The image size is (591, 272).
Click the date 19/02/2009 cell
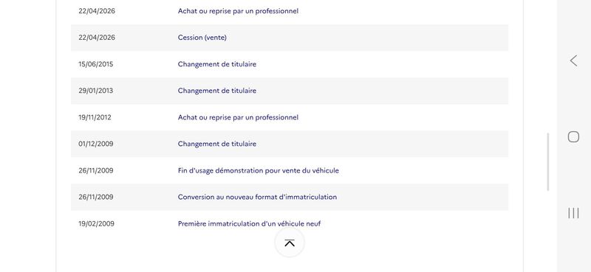tap(96, 224)
